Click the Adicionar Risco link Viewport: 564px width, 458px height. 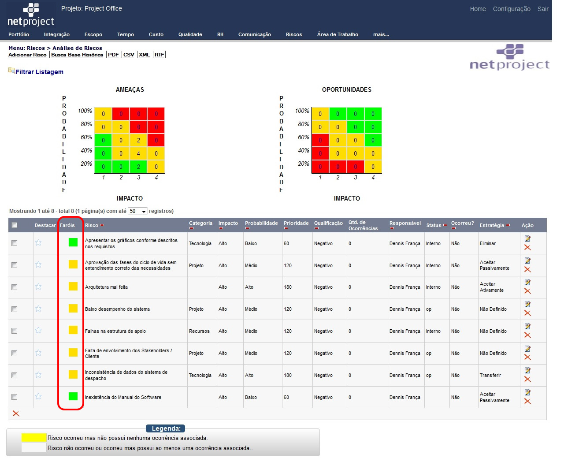[x=27, y=55]
